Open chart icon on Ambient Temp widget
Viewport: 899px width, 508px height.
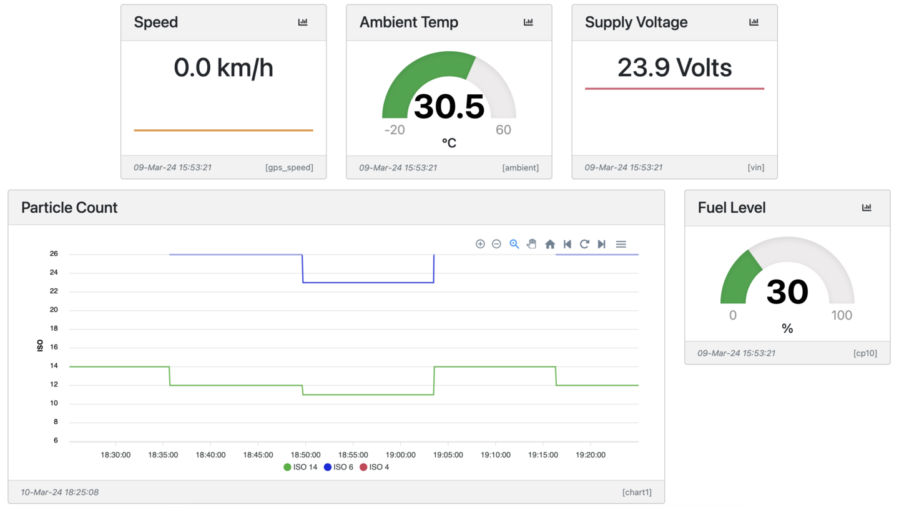tap(528, 22)
